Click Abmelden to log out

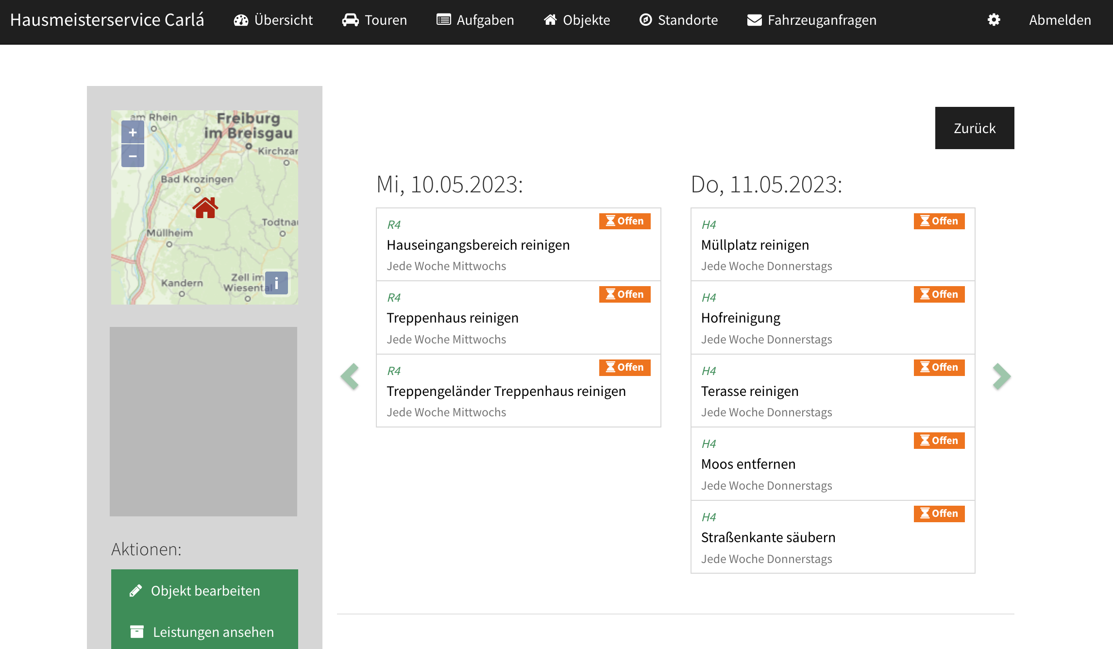1060,20
